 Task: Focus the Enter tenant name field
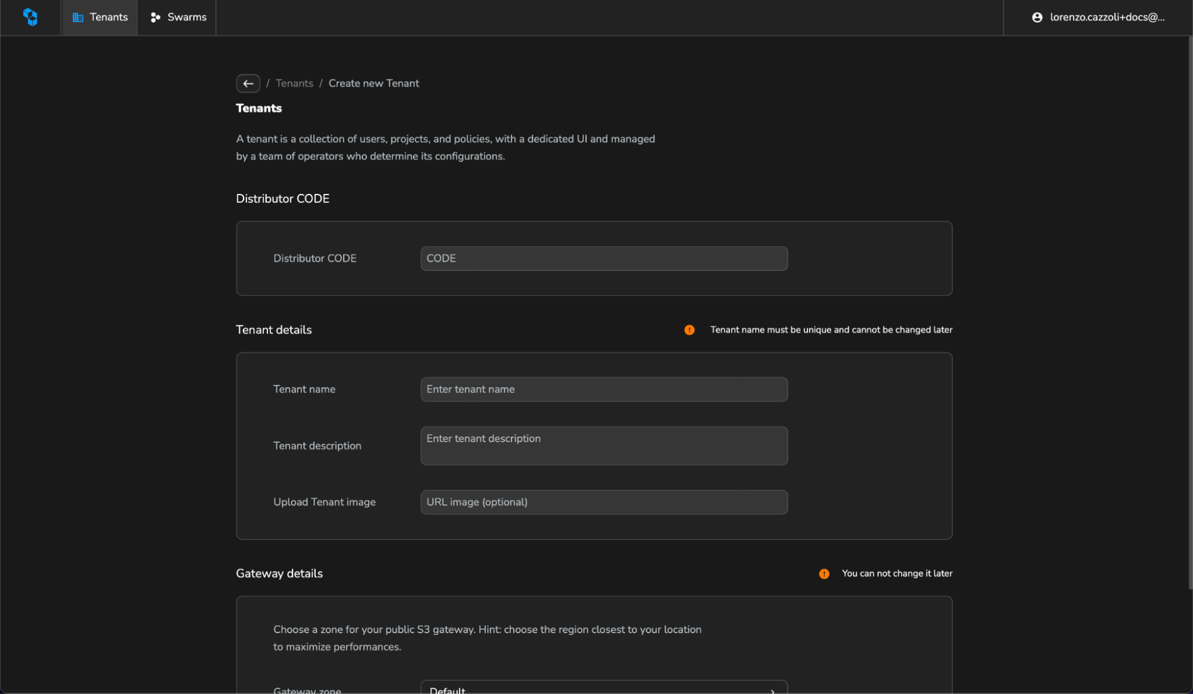tap(604, 389)
